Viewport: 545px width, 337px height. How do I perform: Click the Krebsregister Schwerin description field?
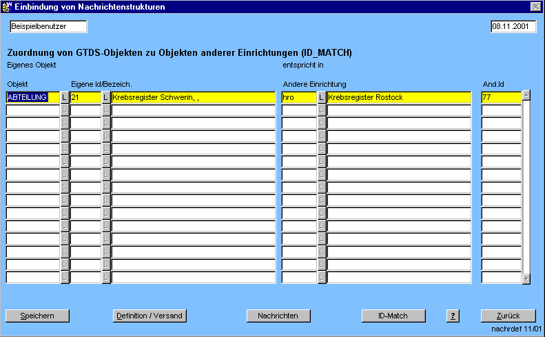(x=193, y=98)
